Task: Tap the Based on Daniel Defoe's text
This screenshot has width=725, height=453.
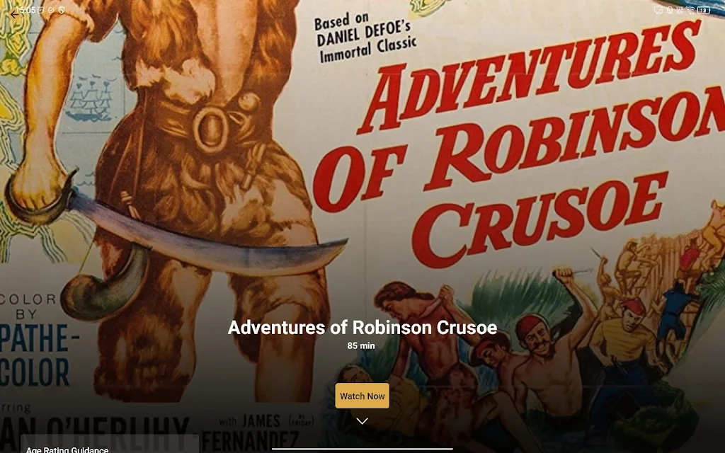Action: tap(365, 38)
